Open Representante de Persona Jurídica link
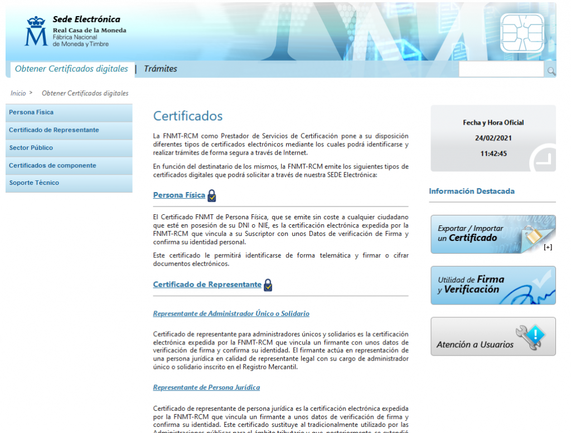Image resolution: width=571 pixels, height=433 pixels. (206, 387)
